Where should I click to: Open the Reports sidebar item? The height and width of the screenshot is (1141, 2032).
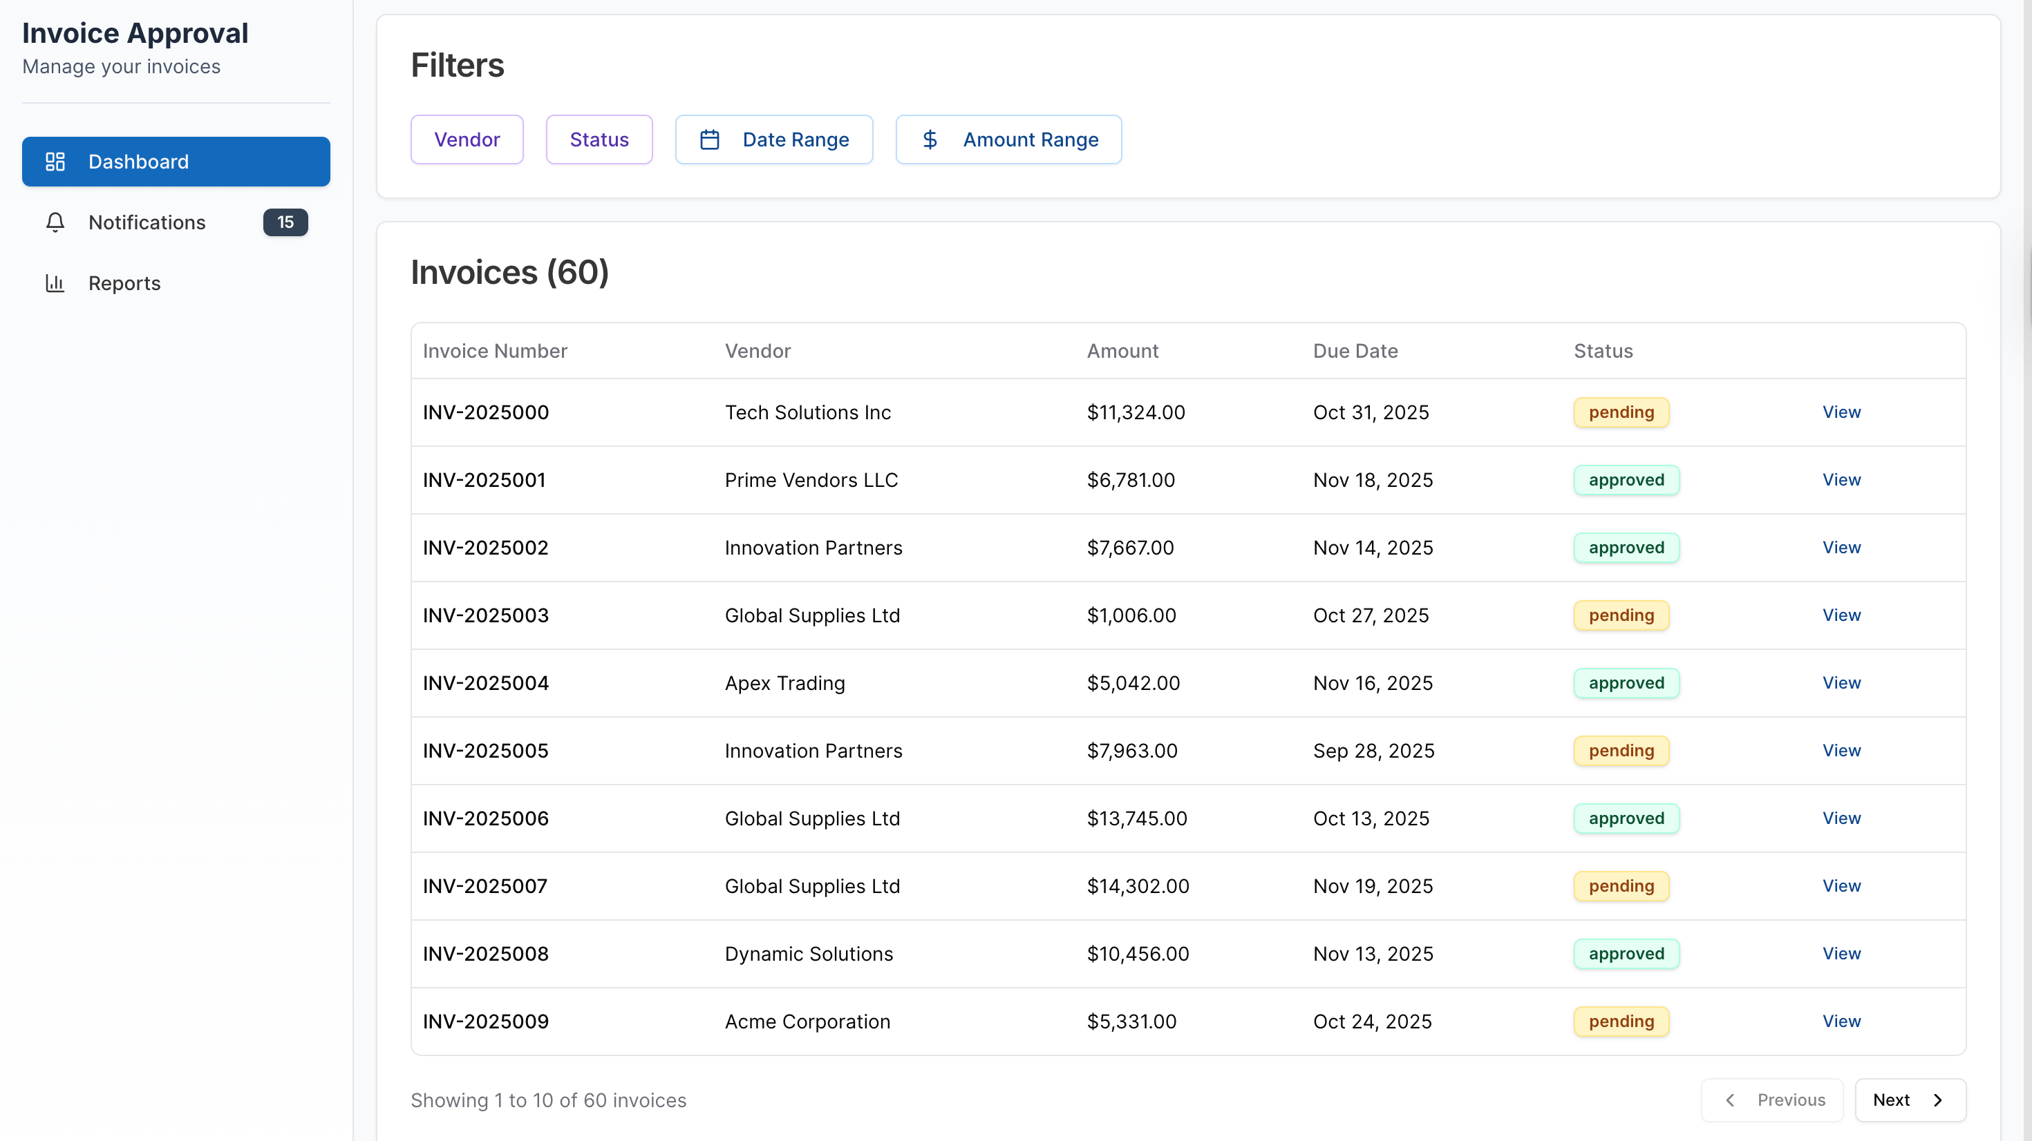coord(124,283)
